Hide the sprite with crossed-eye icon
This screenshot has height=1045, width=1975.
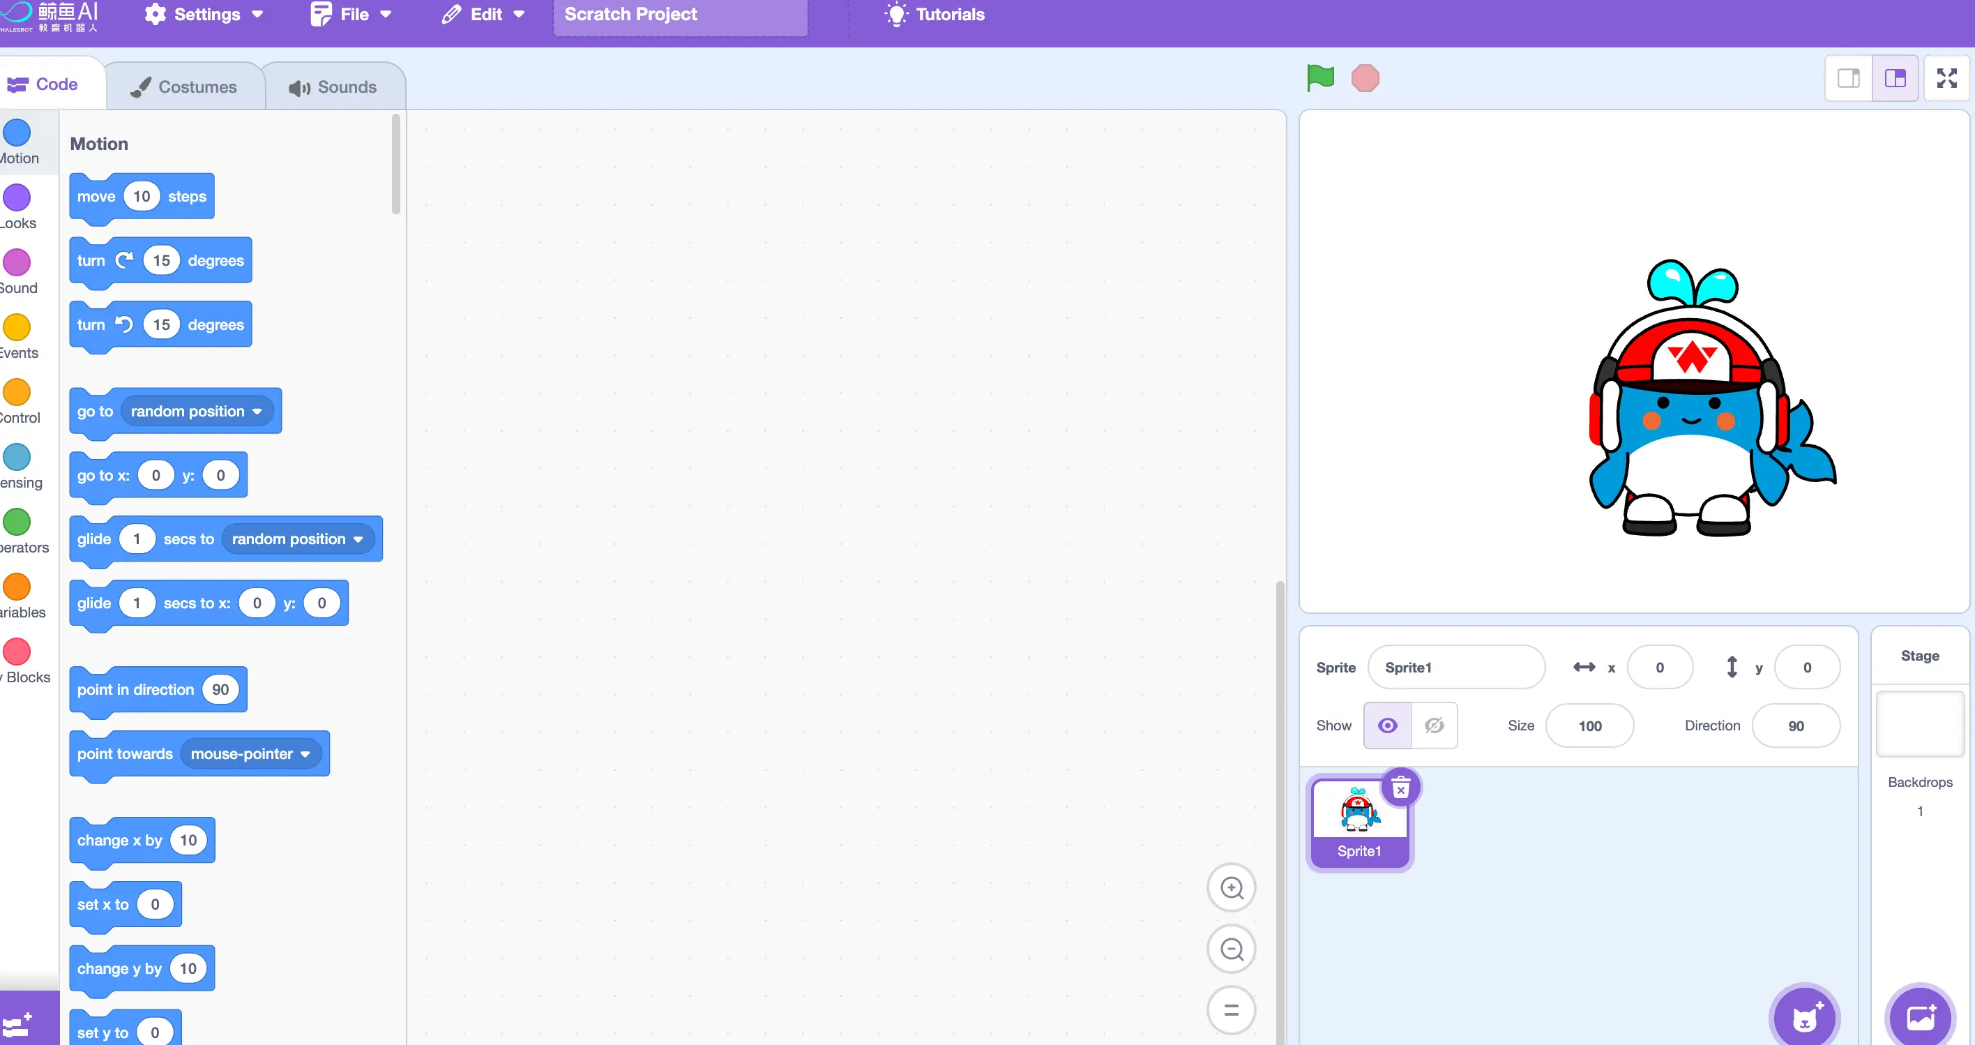click(1434, 726)
